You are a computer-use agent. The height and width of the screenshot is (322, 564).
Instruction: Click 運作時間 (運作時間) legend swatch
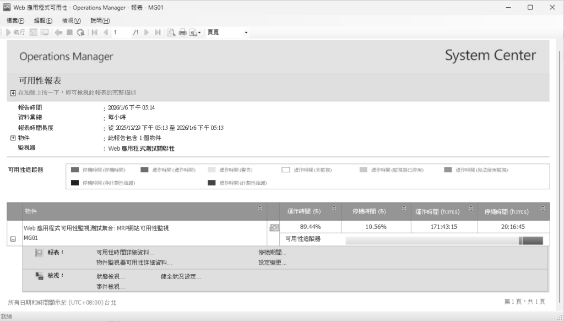click(144, 170)
